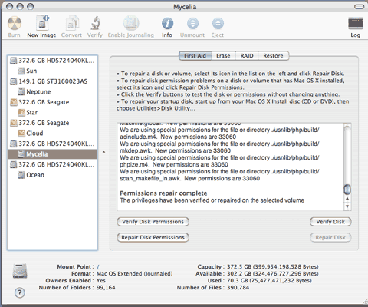
Task: Switch to the Erase tab
Action: pos(223,56)
